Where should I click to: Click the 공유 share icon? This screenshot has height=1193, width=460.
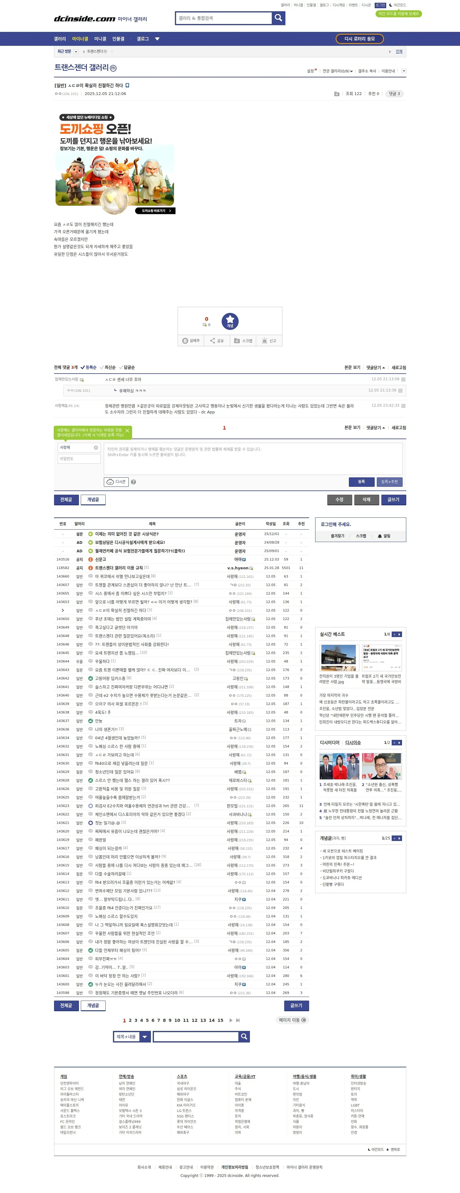coord(213,341)
